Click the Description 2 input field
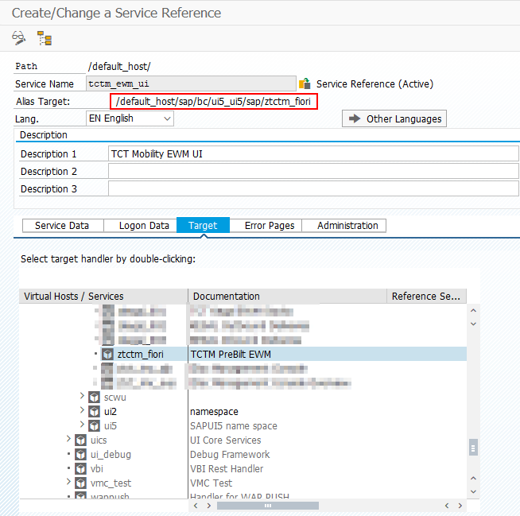Image resolution: width=520 pixels, height=516 pixels. coord(313,172)
